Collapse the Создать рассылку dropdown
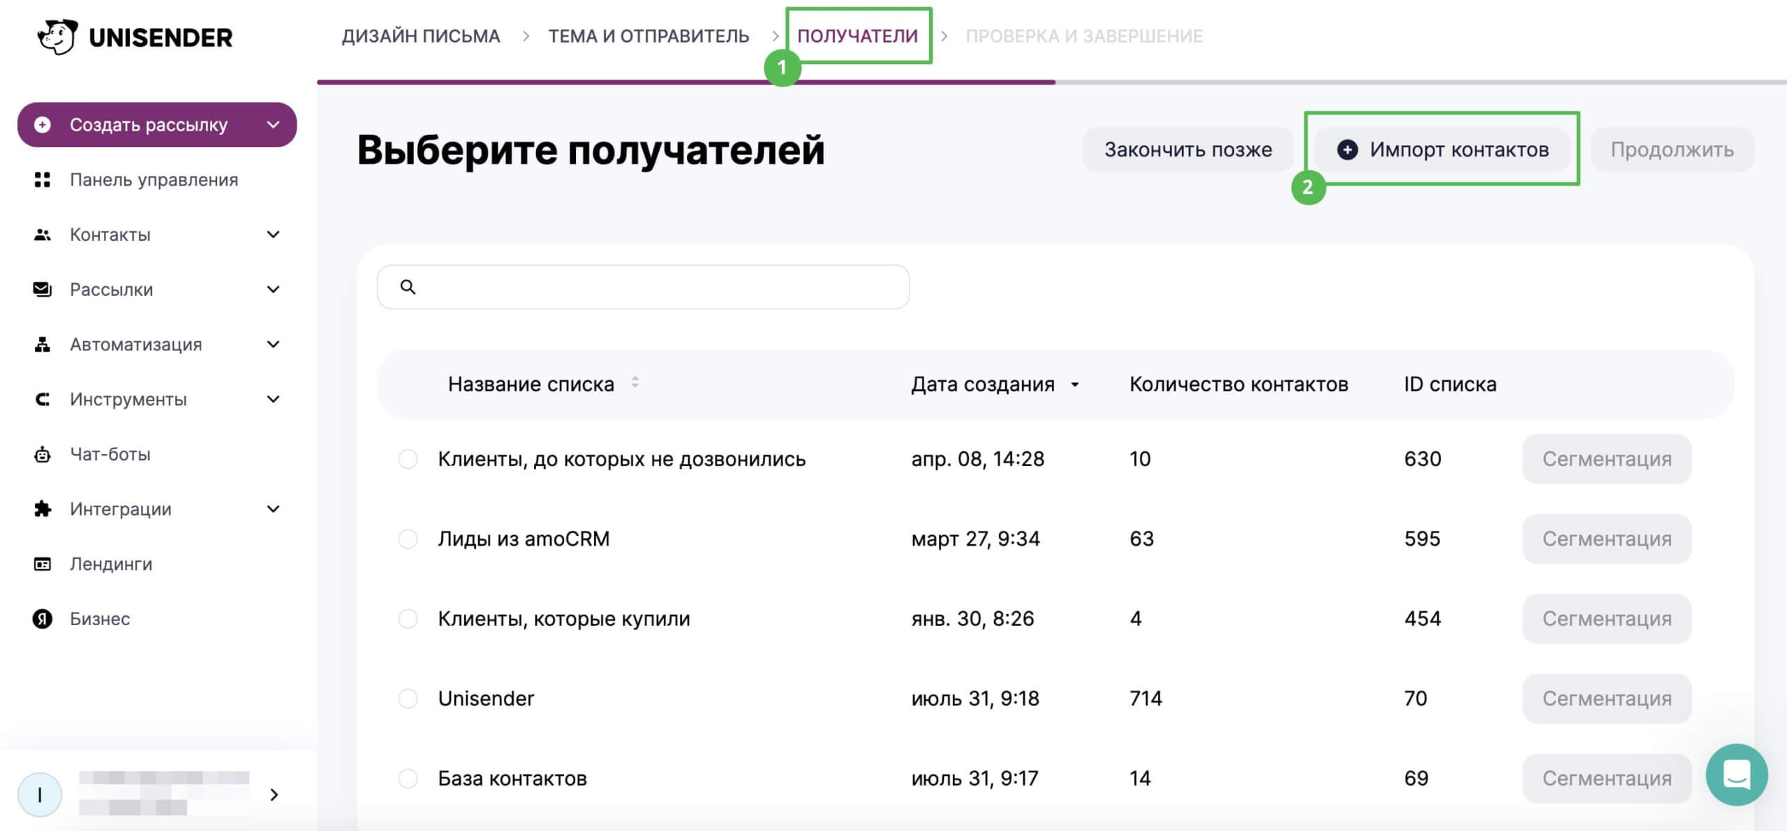1787x831 pixels. [273, 124]
